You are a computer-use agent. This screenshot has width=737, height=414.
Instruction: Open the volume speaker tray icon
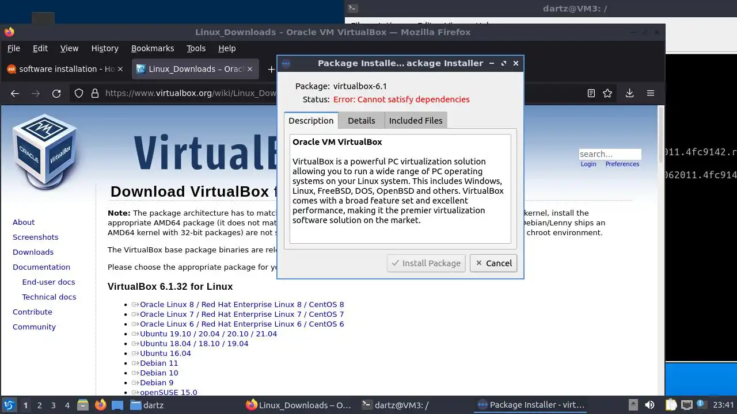tap(649, 405)
